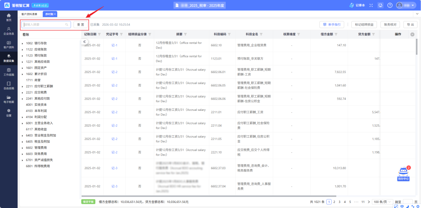Toggle fullscreen using the expand icon

370,5
